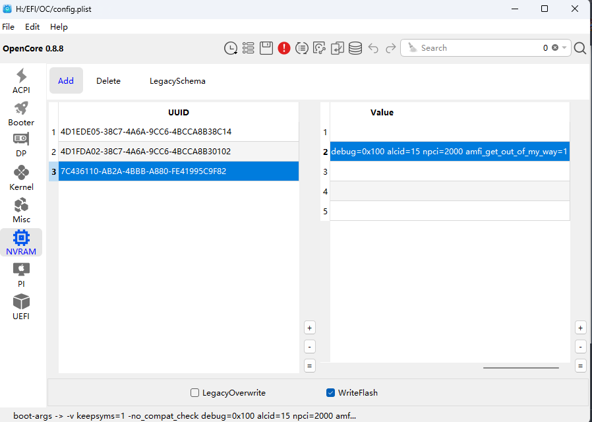Click the save floppy disk icon
The height and width of the screenshot is (422, 592).
tap(266, 48)
